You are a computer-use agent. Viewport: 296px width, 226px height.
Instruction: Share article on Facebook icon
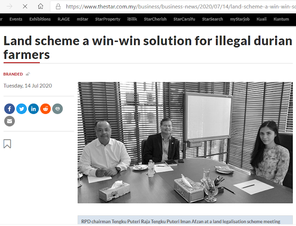[9, 109]
